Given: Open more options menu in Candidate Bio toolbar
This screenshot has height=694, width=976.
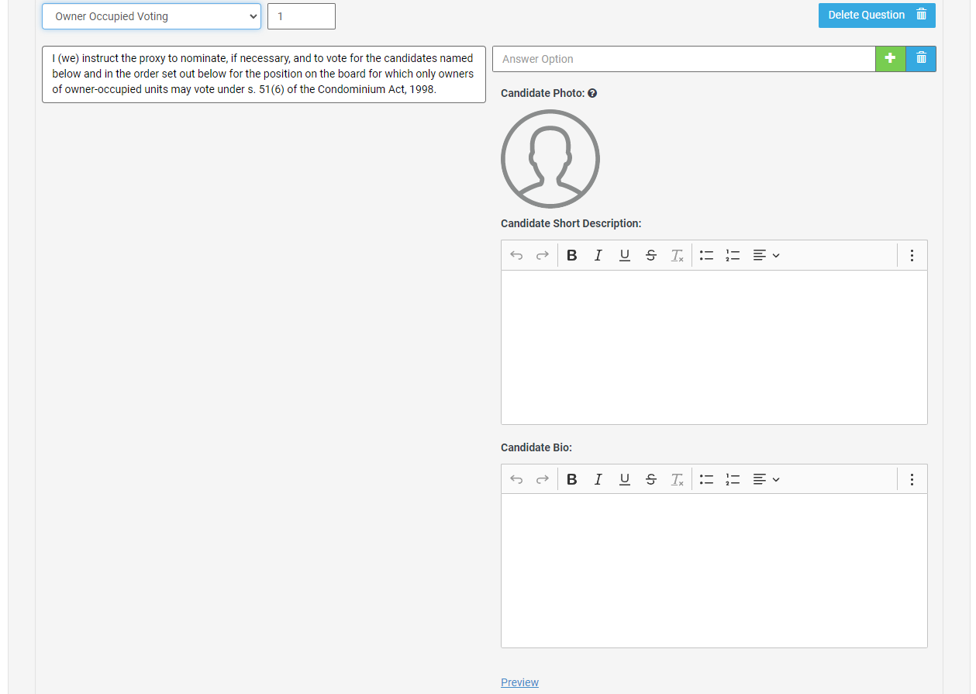Looking at the screenshot, I should [x=912, y=479].
